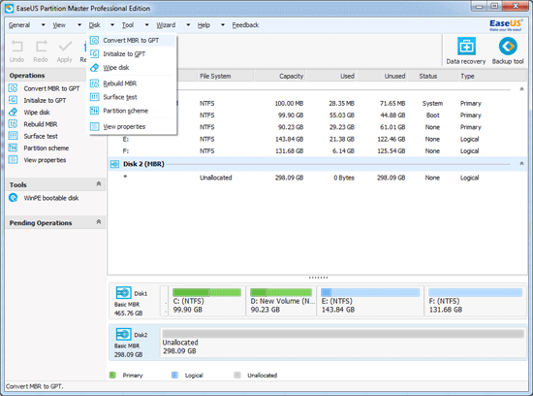Select E: (NTFS) 143.84 GB partition block
Screen dimensions: 533x396
point(370,301)
